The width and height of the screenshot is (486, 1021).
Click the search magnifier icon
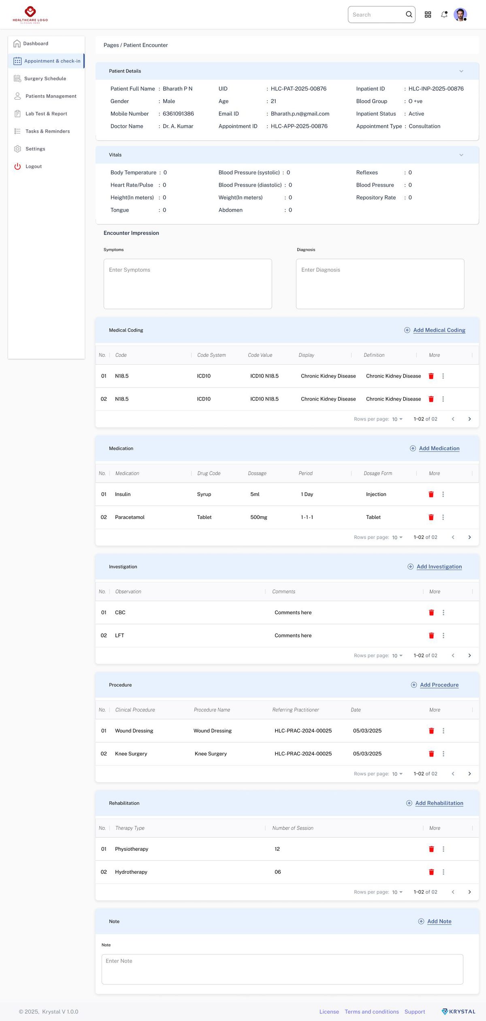[409, 15]
